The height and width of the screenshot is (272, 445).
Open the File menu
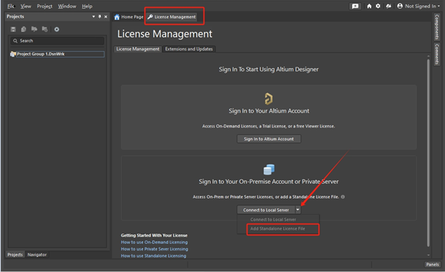pos(11,6)
